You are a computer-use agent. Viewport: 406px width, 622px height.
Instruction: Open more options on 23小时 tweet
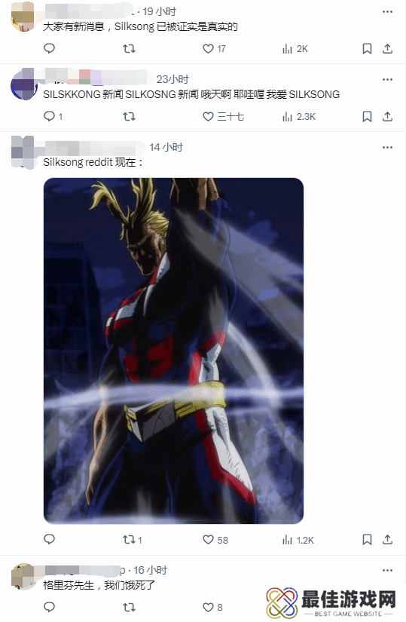(387, 79)
